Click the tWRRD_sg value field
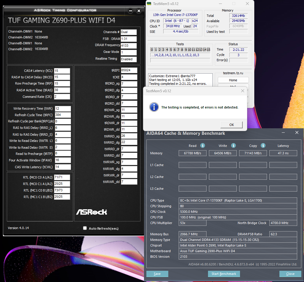 [129, 136]
